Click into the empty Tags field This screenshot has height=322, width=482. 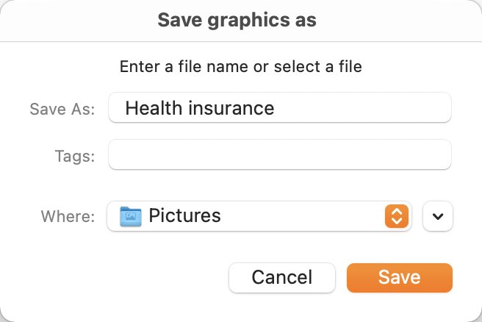280,154
